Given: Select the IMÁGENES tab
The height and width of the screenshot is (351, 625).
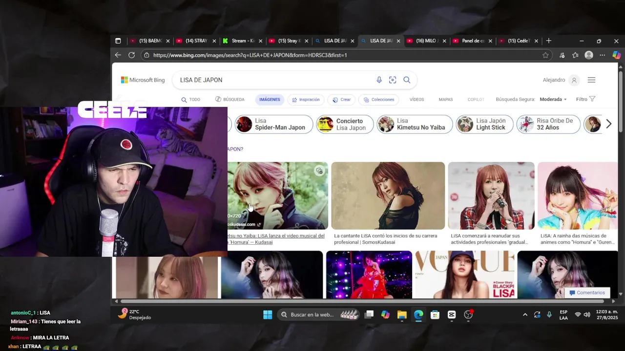Looking at the screenshot, I should point(270,99).
